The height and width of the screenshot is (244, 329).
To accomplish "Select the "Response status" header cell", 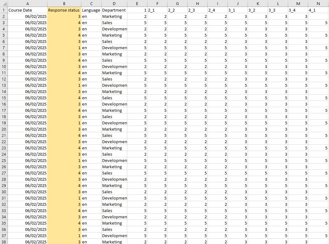I will point(64,10).
